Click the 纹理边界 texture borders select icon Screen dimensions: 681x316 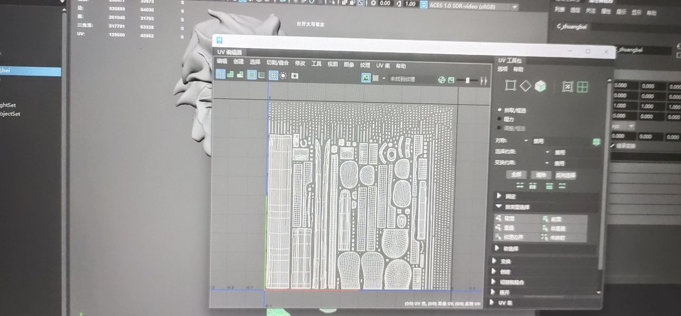point(499,237)
